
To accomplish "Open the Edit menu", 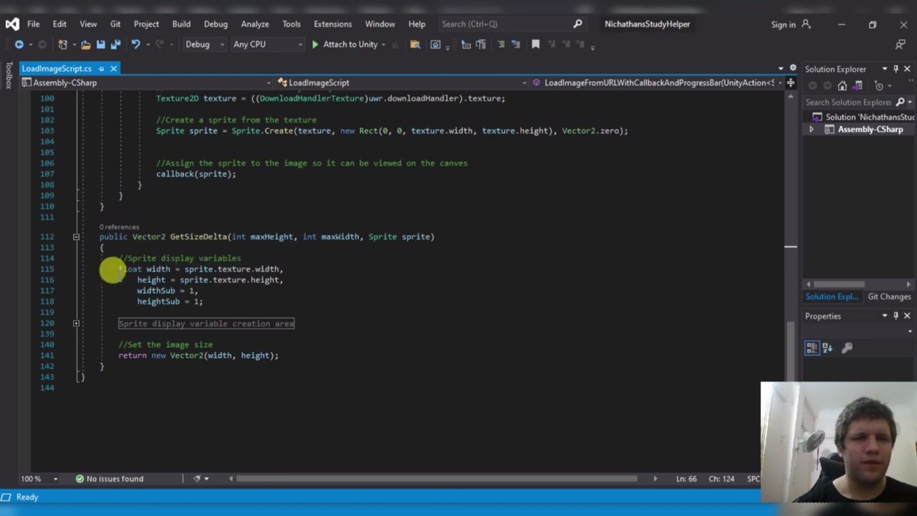I will point(59,24).
